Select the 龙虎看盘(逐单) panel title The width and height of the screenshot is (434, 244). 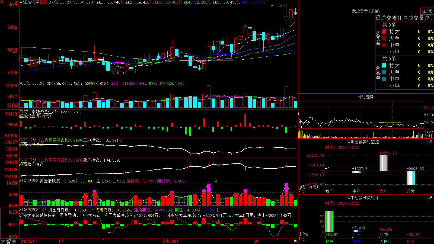point(366,11)
